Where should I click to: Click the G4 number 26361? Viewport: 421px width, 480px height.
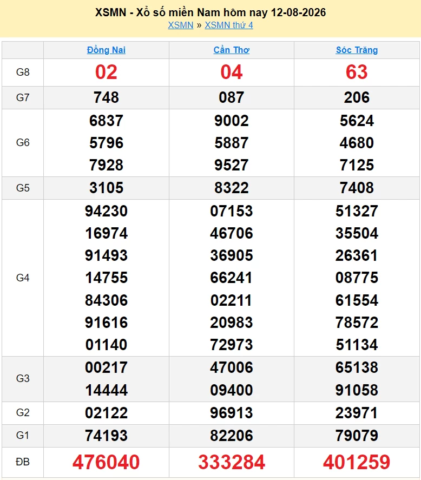(357, 255)
